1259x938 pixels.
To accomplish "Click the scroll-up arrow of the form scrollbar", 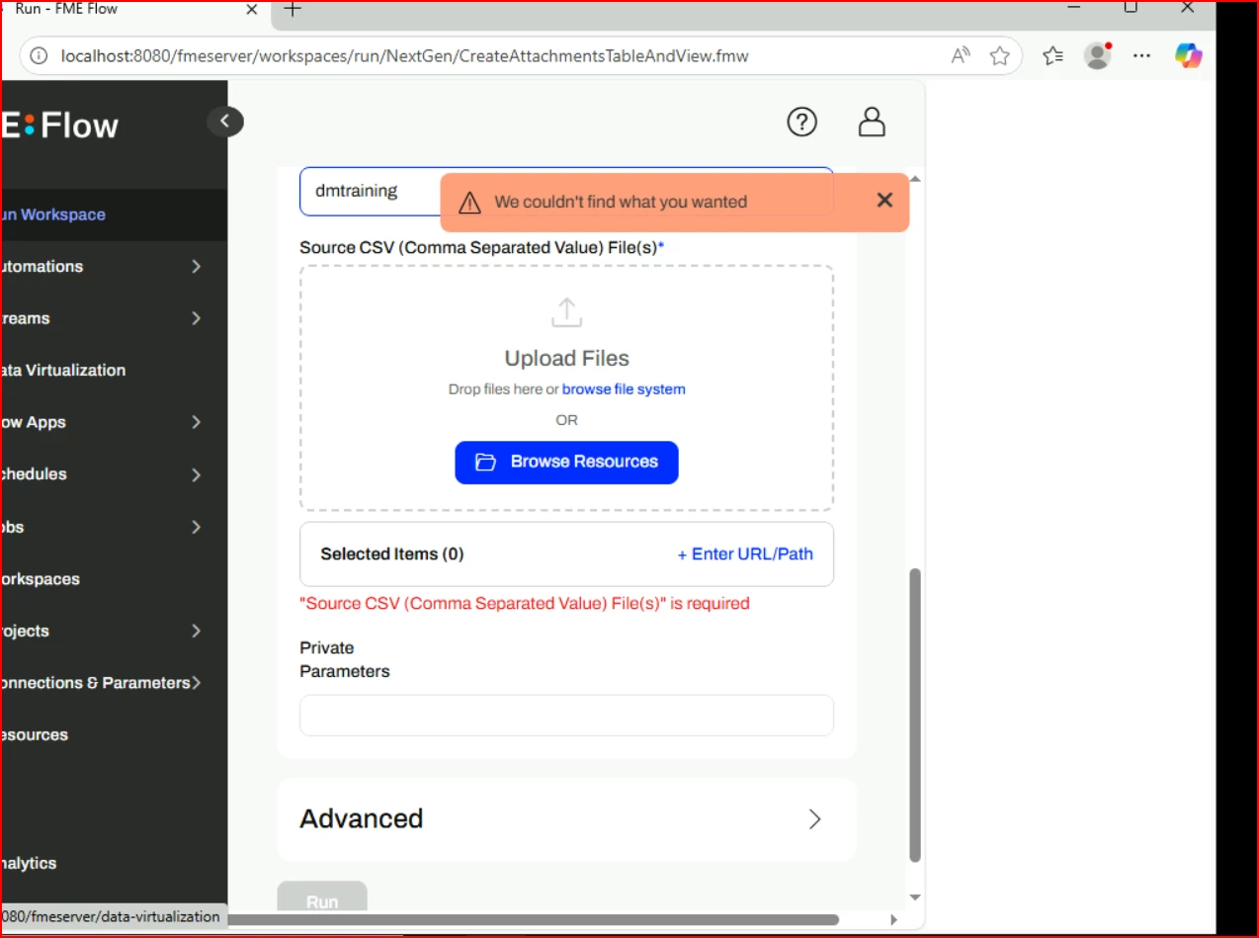I will pos(914,178).
